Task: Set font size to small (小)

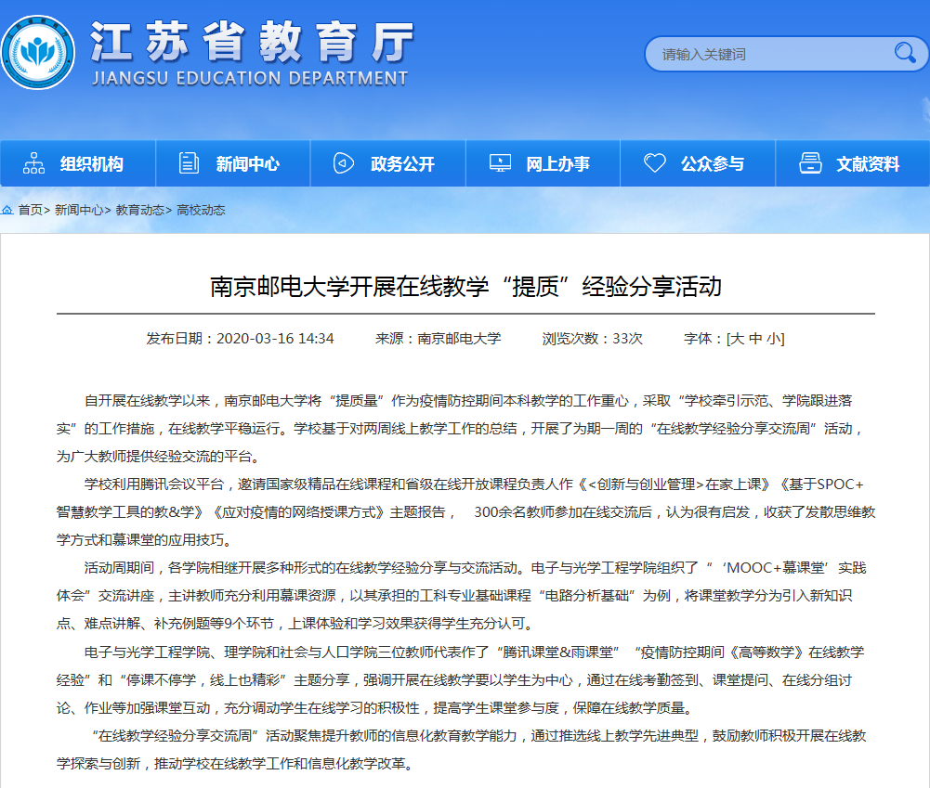Action: pyautogui.click(x=773, y=339)
